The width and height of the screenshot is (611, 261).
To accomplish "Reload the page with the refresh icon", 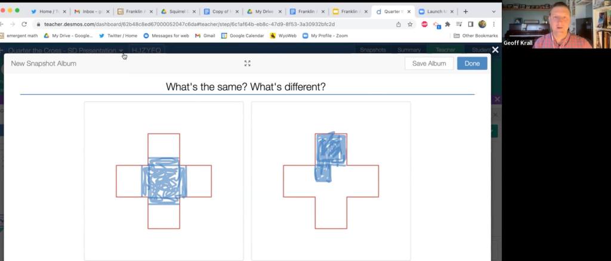I will point(24,24).
